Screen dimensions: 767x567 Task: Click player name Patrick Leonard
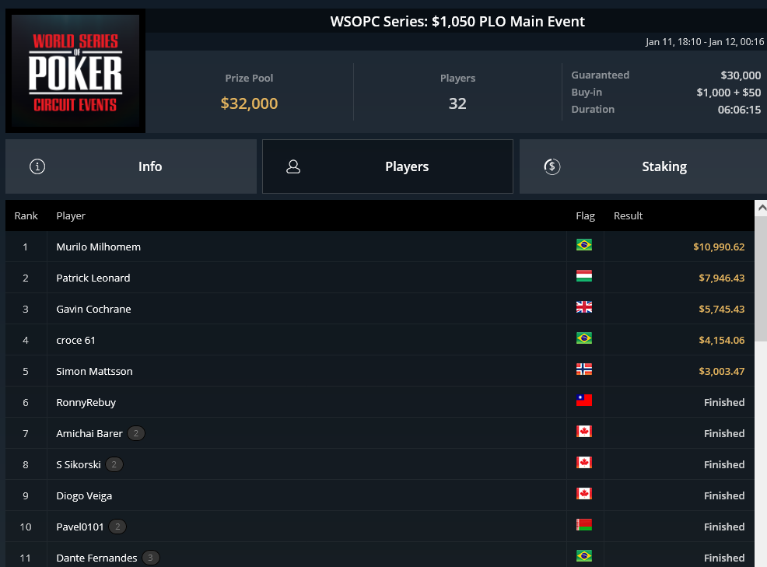pyautogui.click(x=93, y=278)
